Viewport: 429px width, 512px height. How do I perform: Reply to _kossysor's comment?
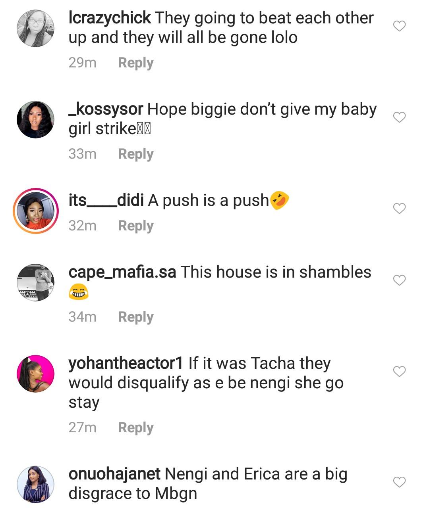click(135, 154)
